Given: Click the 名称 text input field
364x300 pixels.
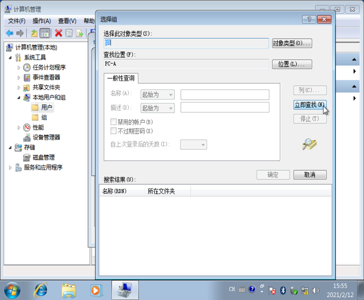Looking at the screenshot, I should coord(225,95).
